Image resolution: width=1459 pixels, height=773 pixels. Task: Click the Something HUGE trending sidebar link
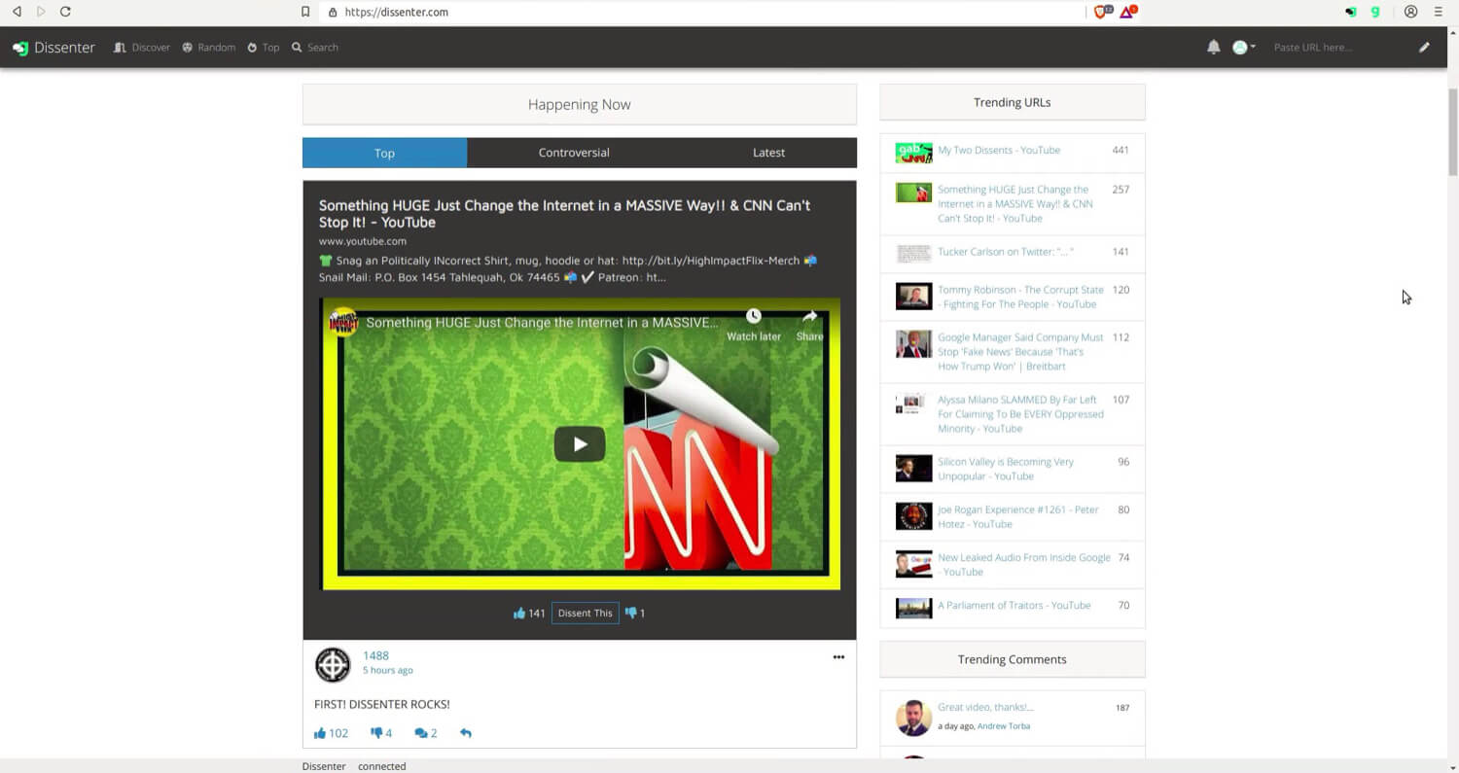(1014, 204)
